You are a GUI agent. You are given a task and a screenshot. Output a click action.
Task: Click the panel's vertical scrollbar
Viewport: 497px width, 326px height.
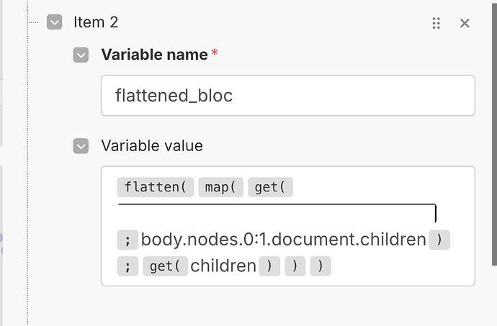tap(494, 133)
